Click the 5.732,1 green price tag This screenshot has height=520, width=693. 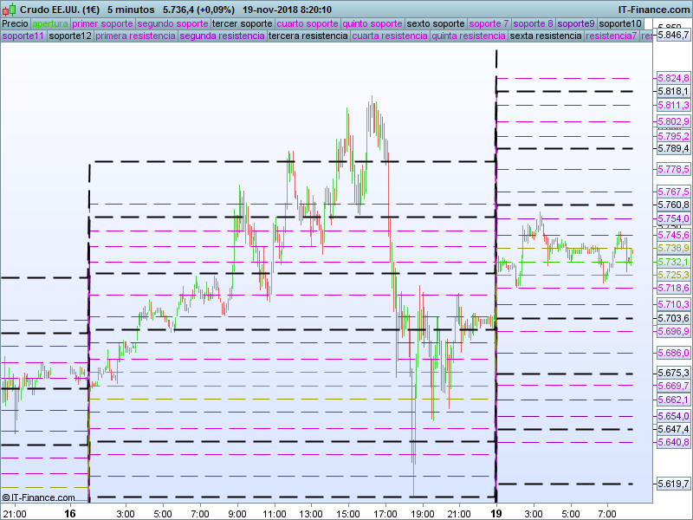coord(673,262)
